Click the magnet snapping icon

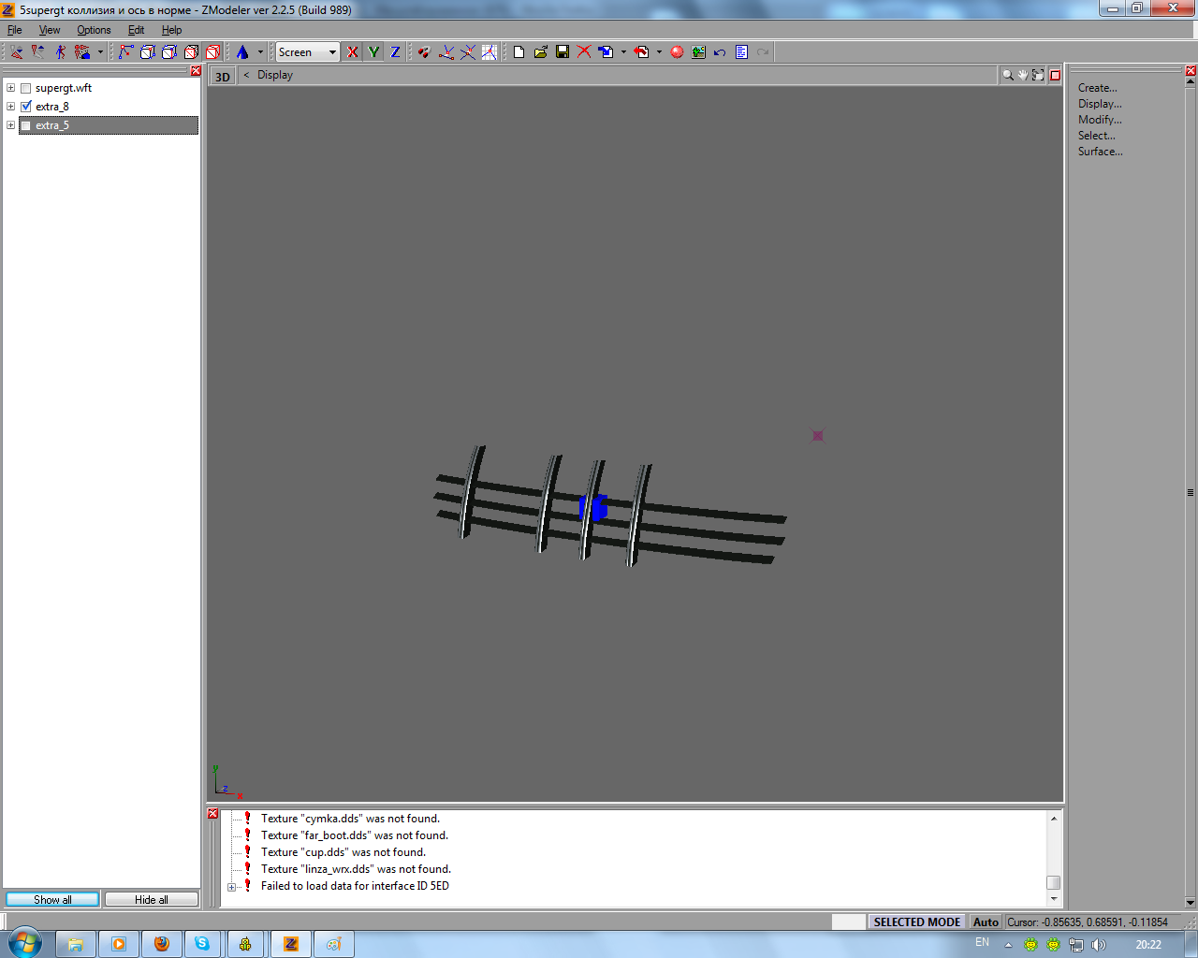[x=424, y=52]
